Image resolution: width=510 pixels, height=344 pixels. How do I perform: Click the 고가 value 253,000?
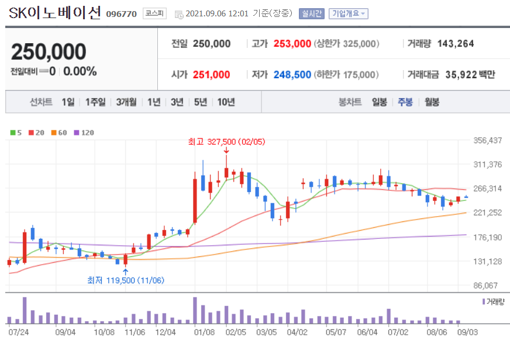coord(292,44)
